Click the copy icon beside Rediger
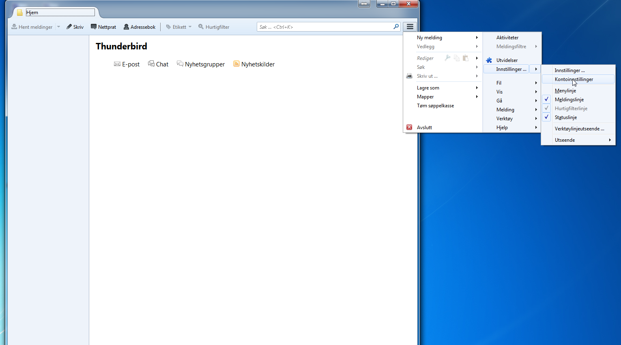621x345 pixels. [x=457, y=58]
